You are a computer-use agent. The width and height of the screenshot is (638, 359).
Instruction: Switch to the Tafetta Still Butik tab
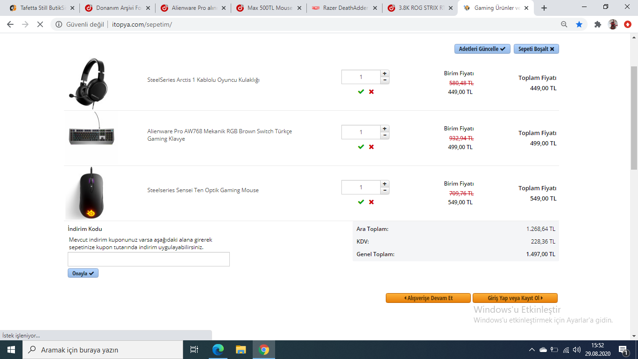tap(42, 8)
